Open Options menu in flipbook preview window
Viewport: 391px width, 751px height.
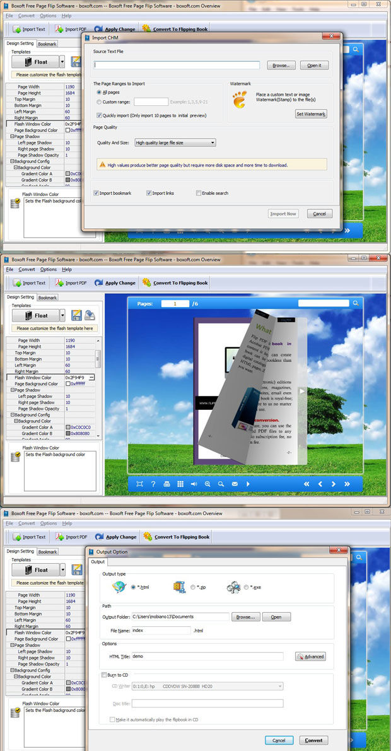[x=49, y=269]
